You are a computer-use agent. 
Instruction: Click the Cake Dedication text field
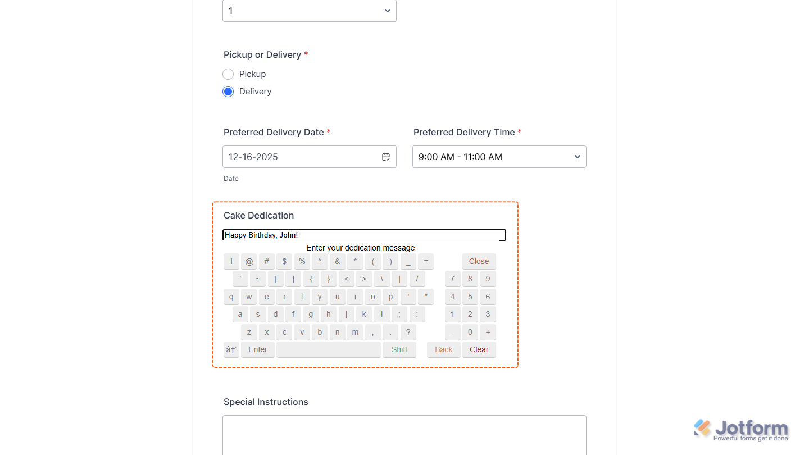pos(364,235)
